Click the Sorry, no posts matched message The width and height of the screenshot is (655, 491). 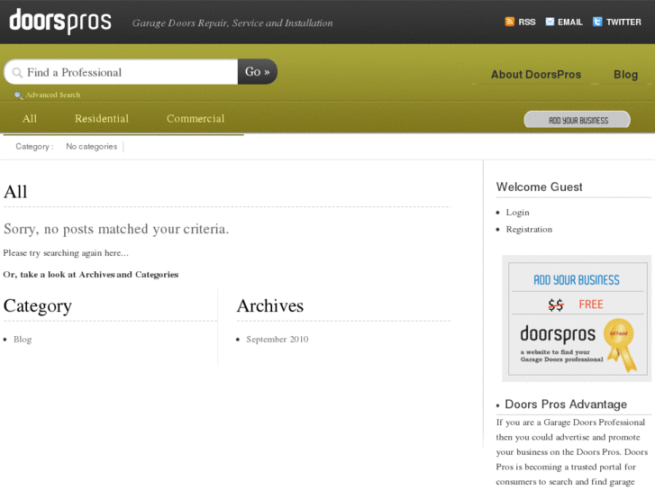pyautogui.click(x=116, y=229)
